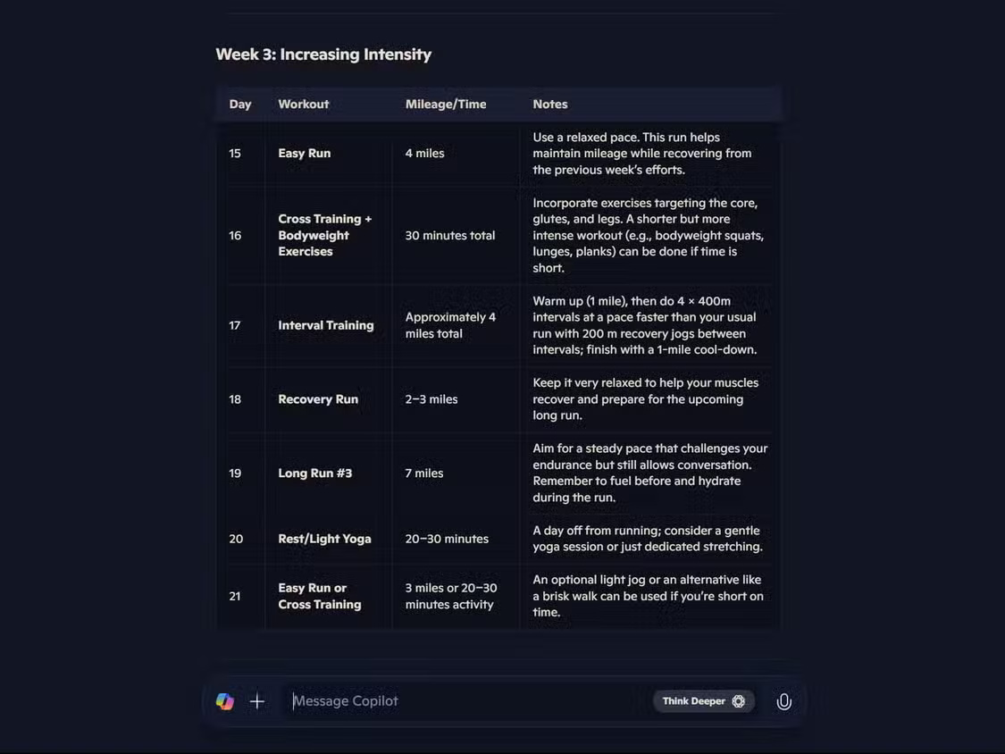Click the Long Run #3 cell
1005x754 pixels.
pyautogui.click(x=315, y=473)
